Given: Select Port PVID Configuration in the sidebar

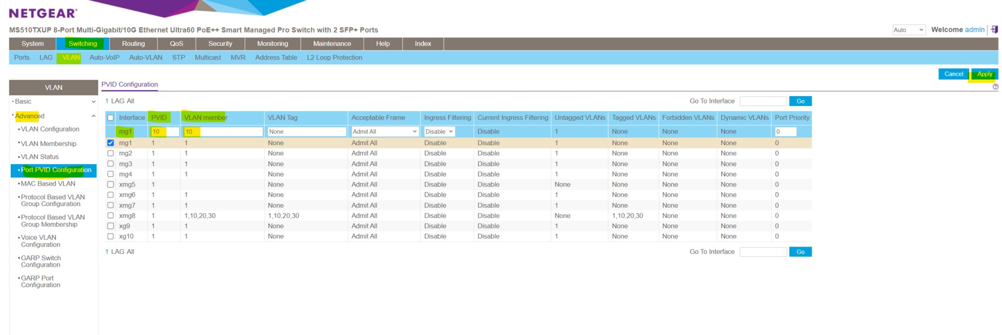Looking at the screenshot, I should (54, 170).
